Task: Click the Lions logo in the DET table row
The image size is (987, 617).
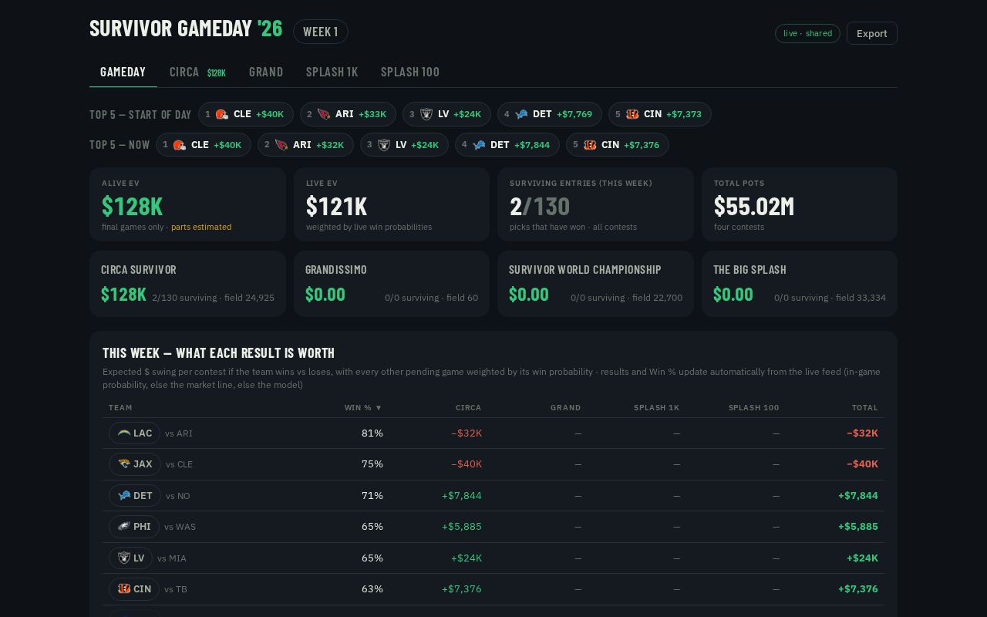Action: [x=123, y=495]
